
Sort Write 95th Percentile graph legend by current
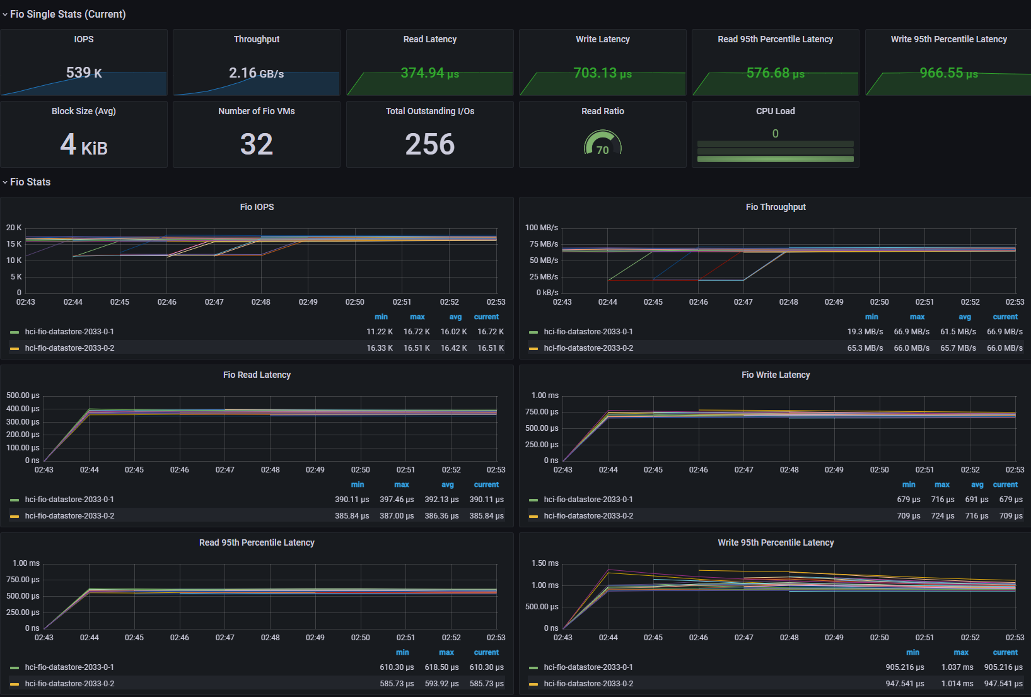coord(1005,652)
